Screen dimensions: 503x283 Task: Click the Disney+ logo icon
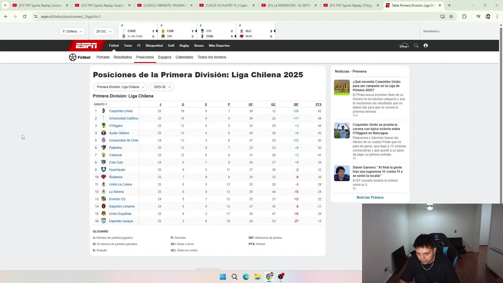[404, 46]
